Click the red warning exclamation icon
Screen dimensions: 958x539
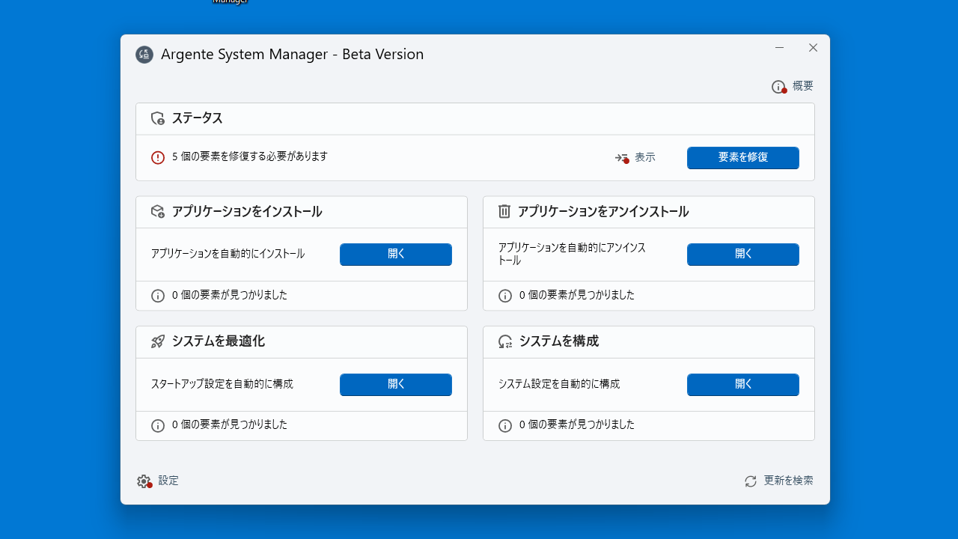tap(157, 157)
